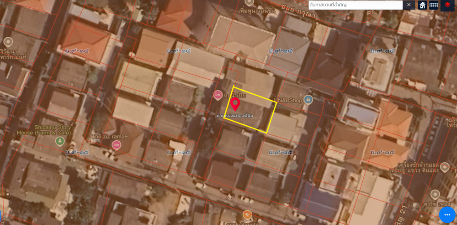Viewport: 457px width, 225px height.
Task: Click the pink lodging marker near yellow parcel
Action: 218,95
